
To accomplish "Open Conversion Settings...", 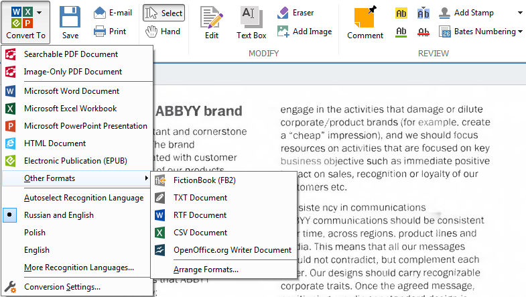I will click(62, 287).
